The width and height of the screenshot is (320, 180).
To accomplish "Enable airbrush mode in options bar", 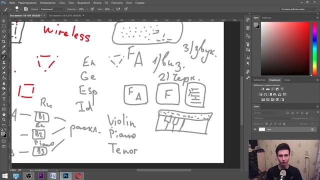I will [x=118, y=9].
